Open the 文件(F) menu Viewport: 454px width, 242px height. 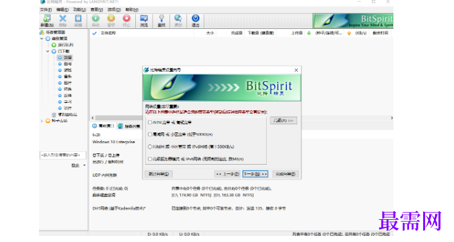tap(46, 9)
